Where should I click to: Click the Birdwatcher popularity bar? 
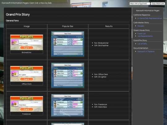click(x=75, y=40)
